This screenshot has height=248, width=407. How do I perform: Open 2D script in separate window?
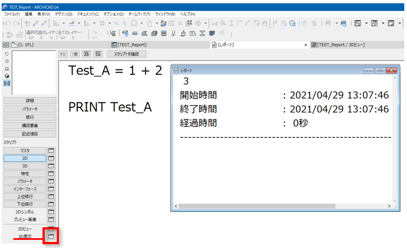(51, 158)
